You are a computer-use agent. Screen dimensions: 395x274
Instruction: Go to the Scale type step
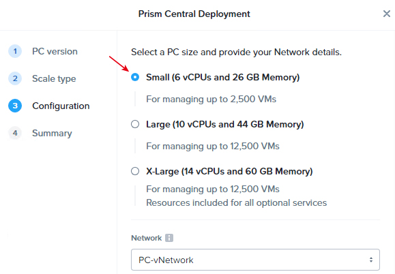coord(54,79)
